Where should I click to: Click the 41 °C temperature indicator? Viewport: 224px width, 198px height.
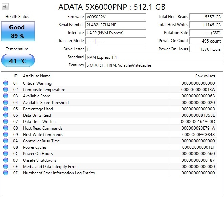pos(18,61)
